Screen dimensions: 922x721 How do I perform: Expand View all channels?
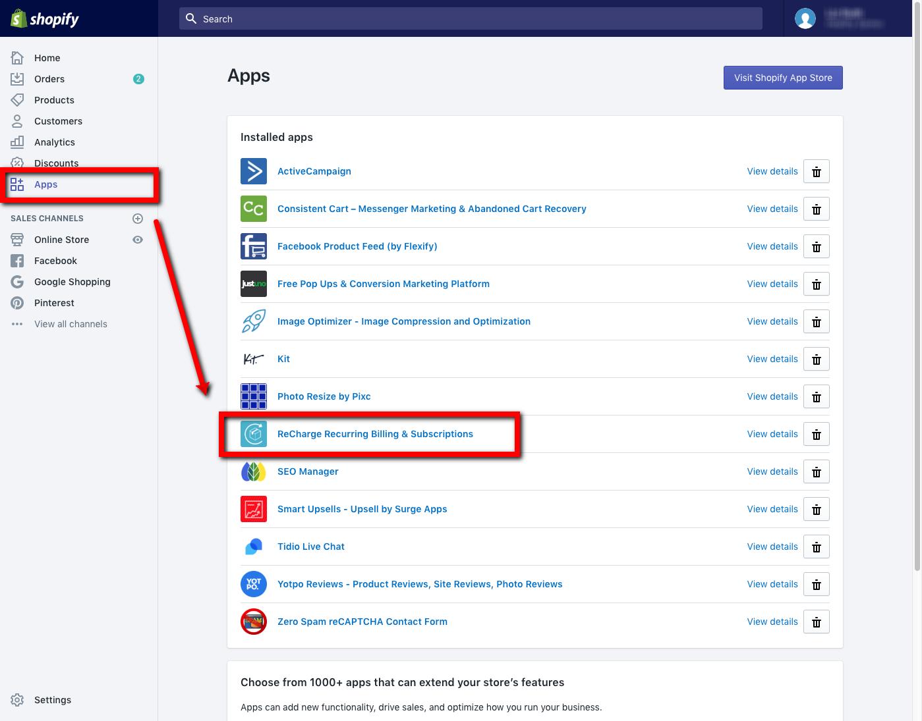[x=71, y=324]
